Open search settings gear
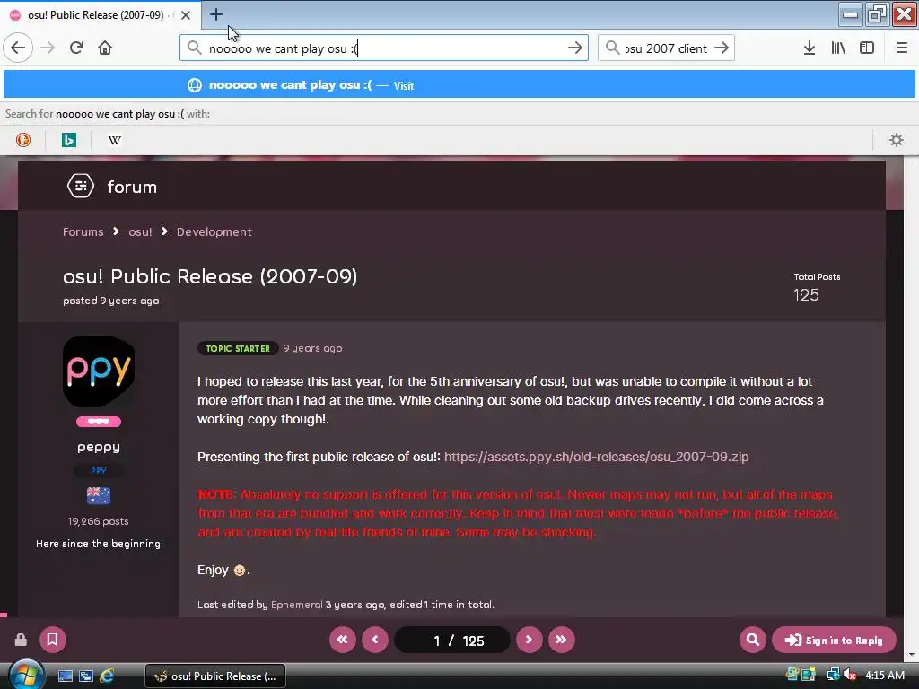919x689 pixels. pos(897,140)
